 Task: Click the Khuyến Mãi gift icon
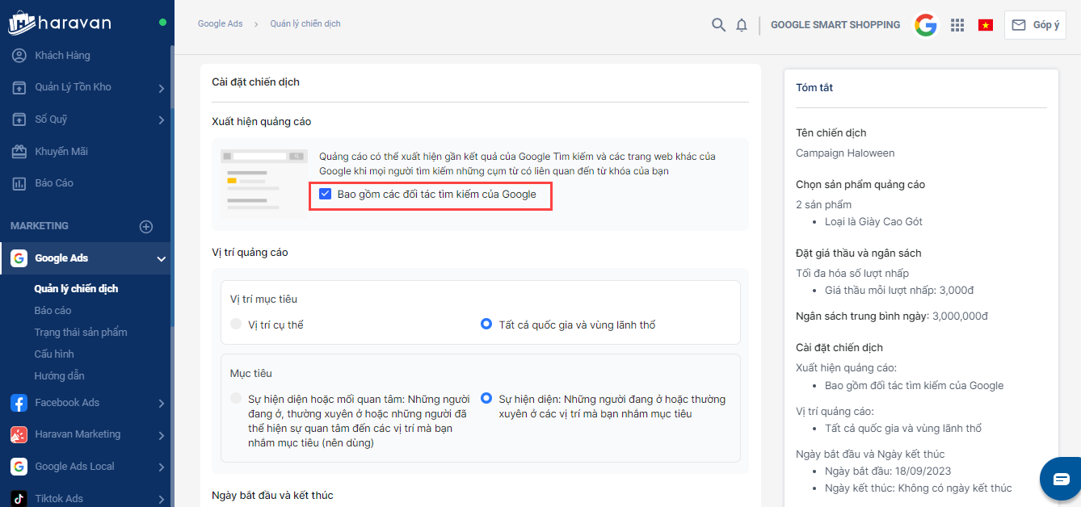[19, 152]
